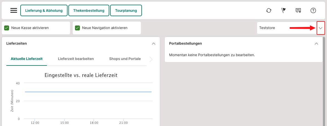327x126 pixels.
Task: Open the hamburger main menu
Action: click(14, 10)
